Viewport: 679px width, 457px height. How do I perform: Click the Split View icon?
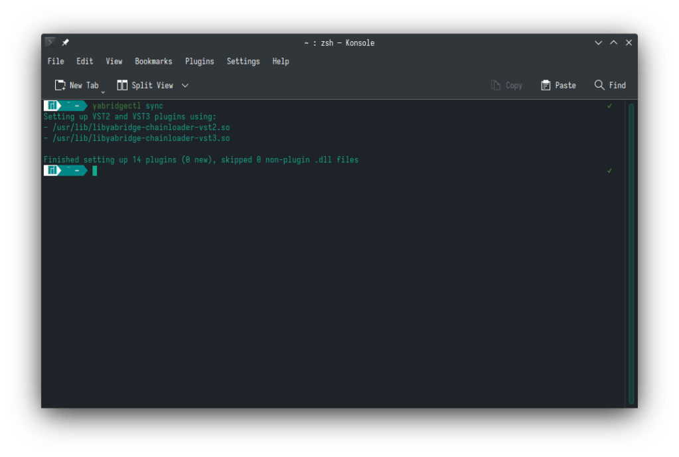click(122, 85)
